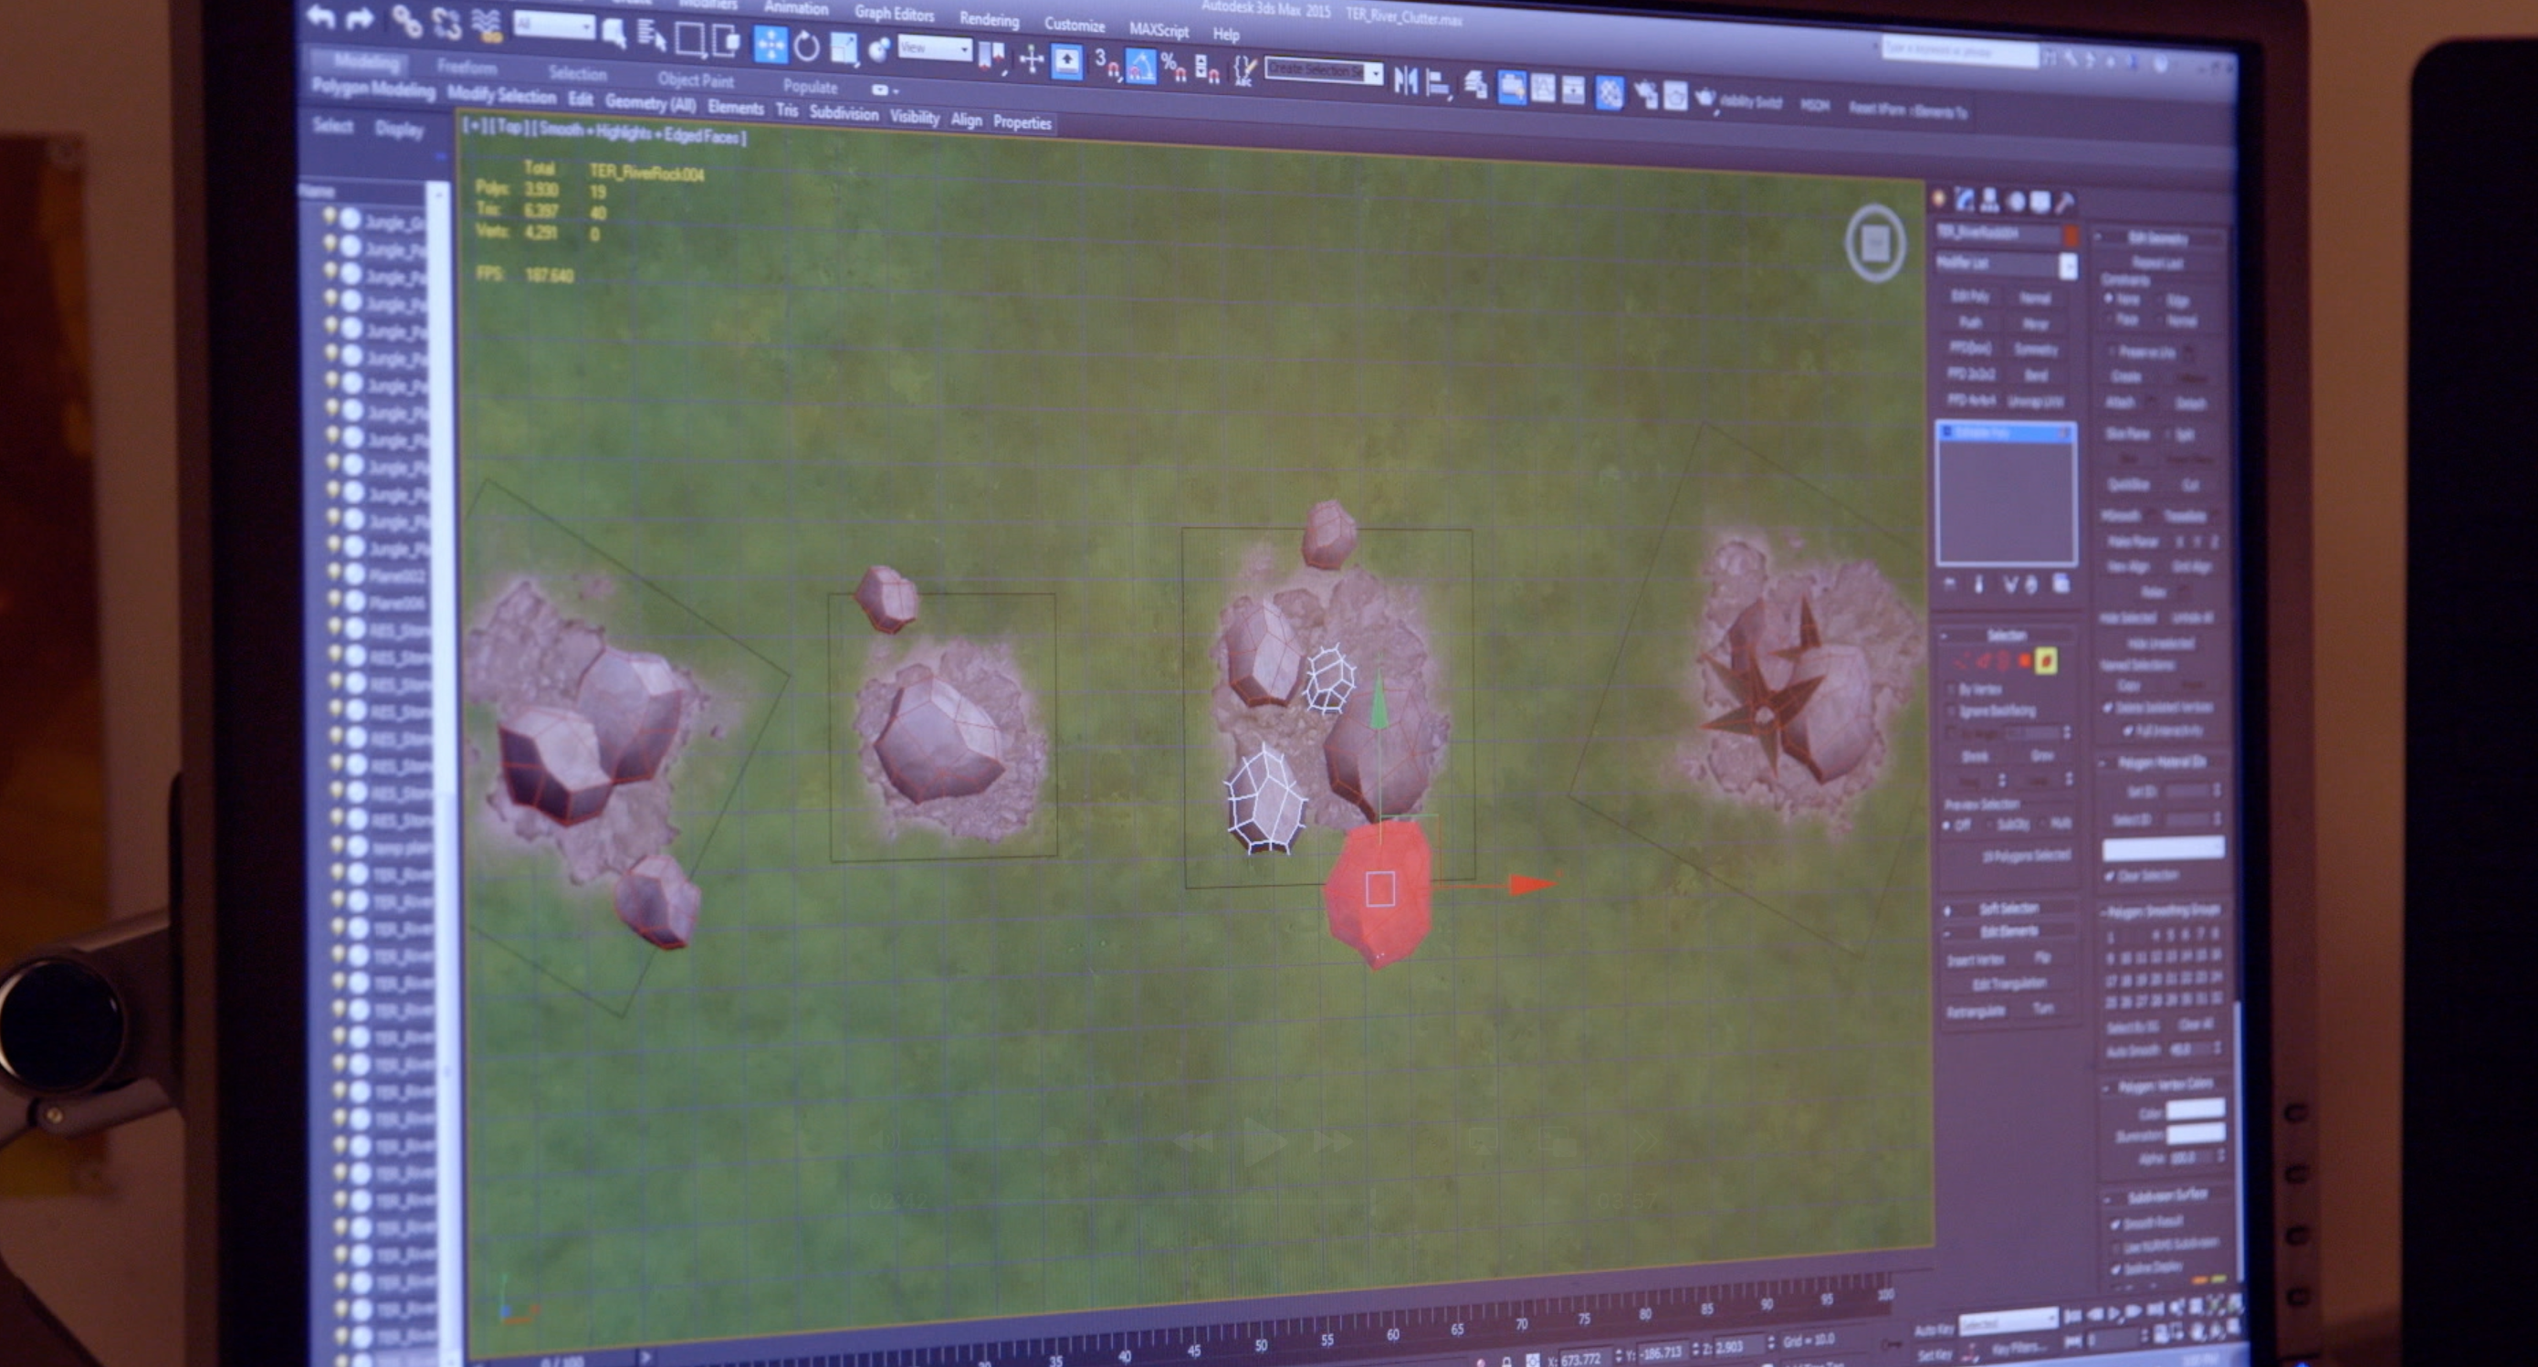Image resolution: width=2538 pixels, height=1367 pixels.
Task: Activate the Select and Scale tool
Action: (x=844, y=48)
